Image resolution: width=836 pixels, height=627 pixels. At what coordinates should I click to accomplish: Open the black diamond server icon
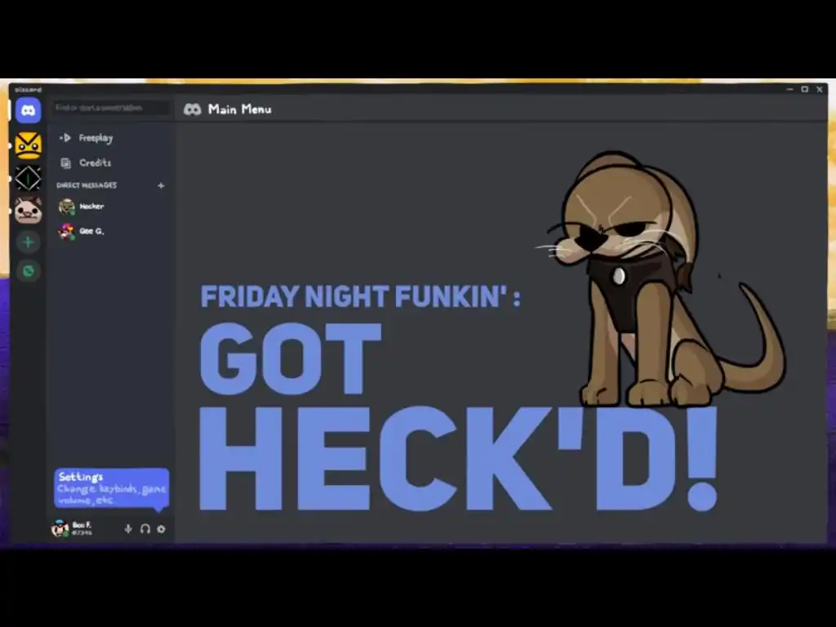pos(28,178)
